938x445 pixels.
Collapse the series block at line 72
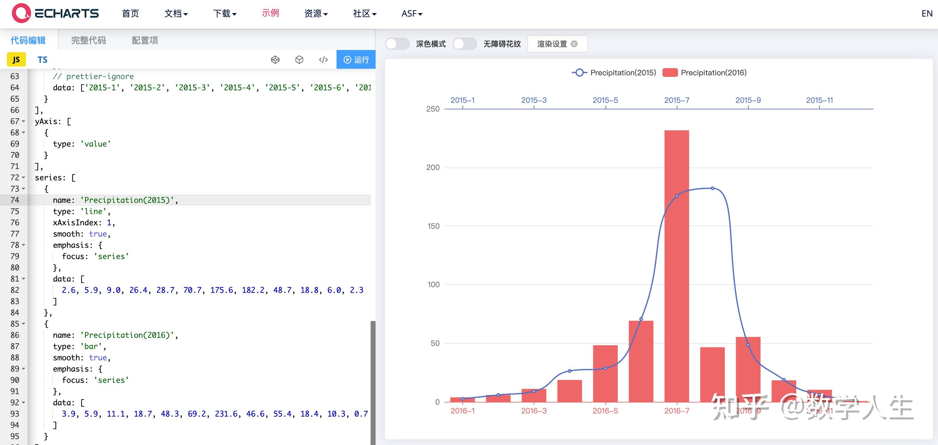coord(23,178)
